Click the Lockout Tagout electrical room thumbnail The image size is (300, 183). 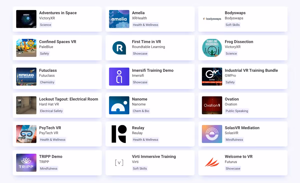point(26,105)
